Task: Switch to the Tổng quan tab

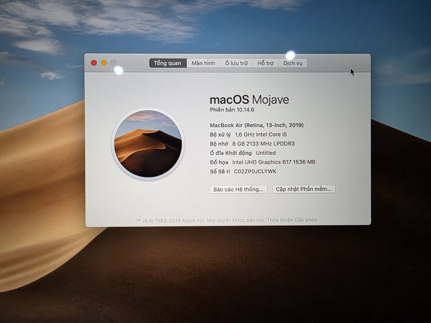Action: coord(168,63)
